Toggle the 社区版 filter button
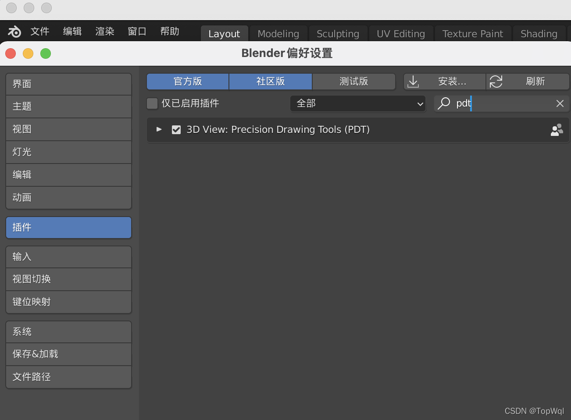 point(271,82)
